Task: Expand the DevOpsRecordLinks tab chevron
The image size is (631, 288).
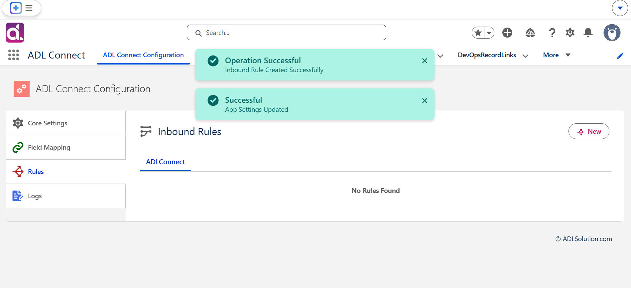Action: 525,56
